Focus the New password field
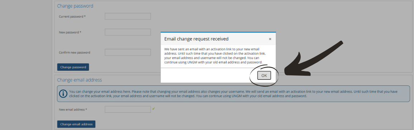 click(x=128, y=32)
